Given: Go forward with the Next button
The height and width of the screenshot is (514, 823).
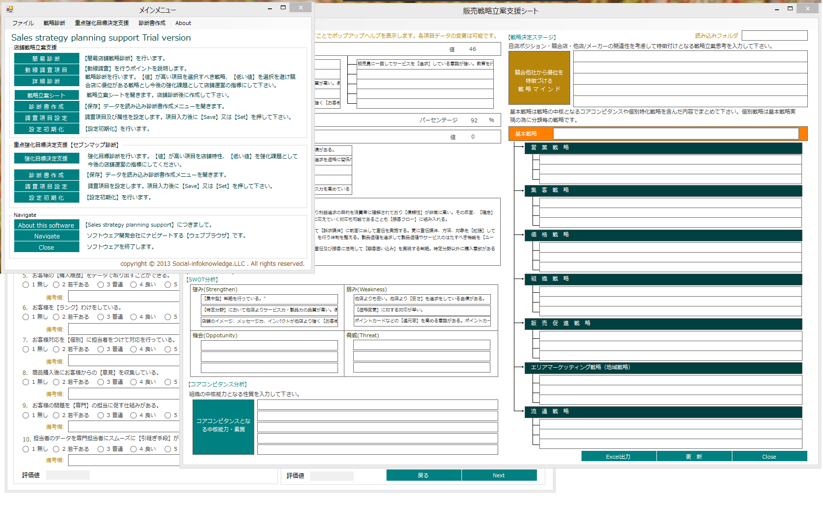Looking at the screenshot, I should 499,475.
